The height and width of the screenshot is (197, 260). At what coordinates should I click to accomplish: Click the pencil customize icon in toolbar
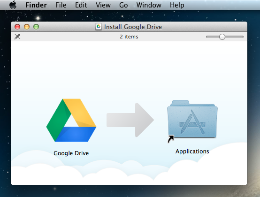17,37
